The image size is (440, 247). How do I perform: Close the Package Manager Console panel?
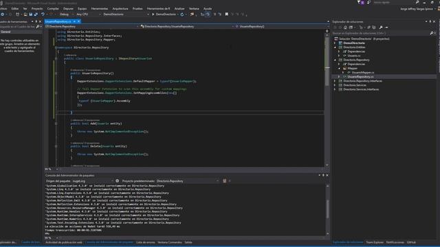327,176
